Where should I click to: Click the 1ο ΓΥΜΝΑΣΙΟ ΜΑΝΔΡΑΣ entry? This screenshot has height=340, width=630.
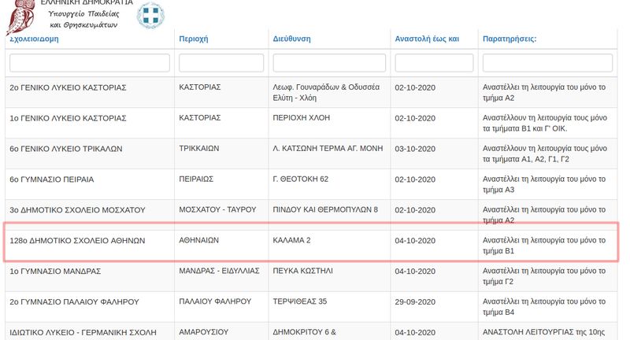(x=55, y=271)
